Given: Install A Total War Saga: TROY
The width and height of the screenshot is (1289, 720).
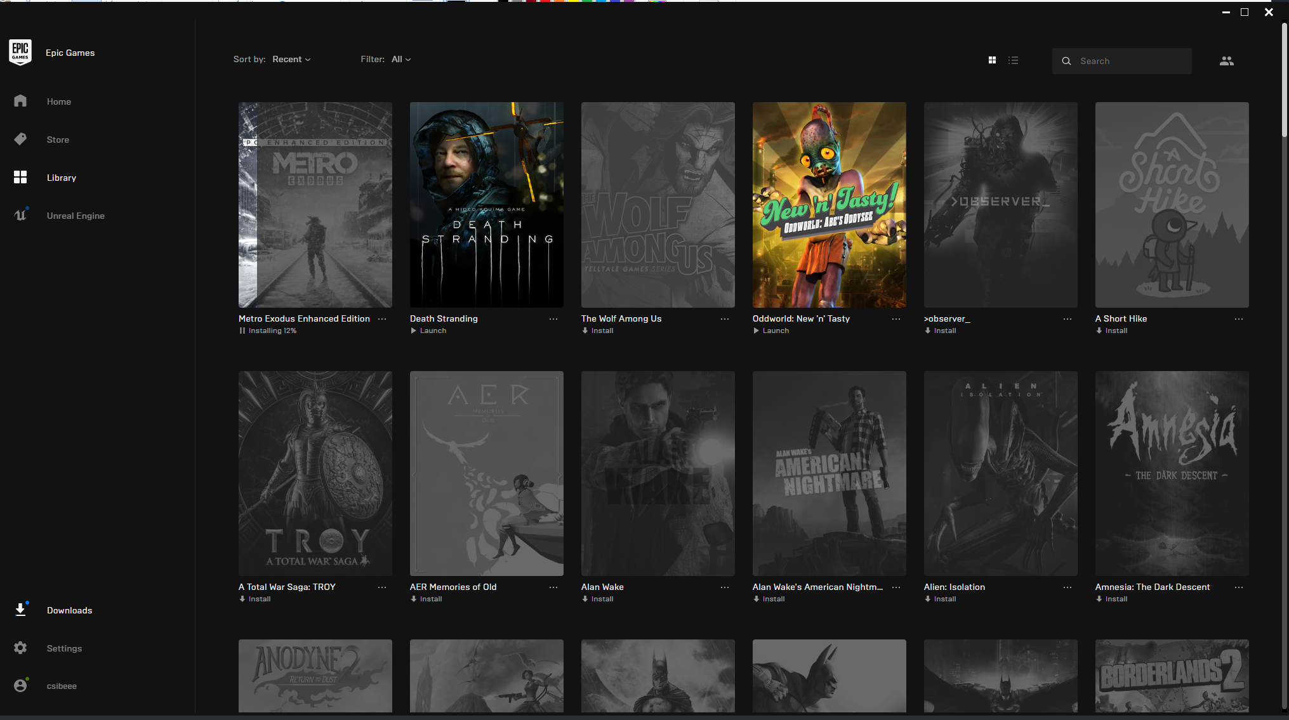Looking at the screenshot, I should tap(255, 599).
